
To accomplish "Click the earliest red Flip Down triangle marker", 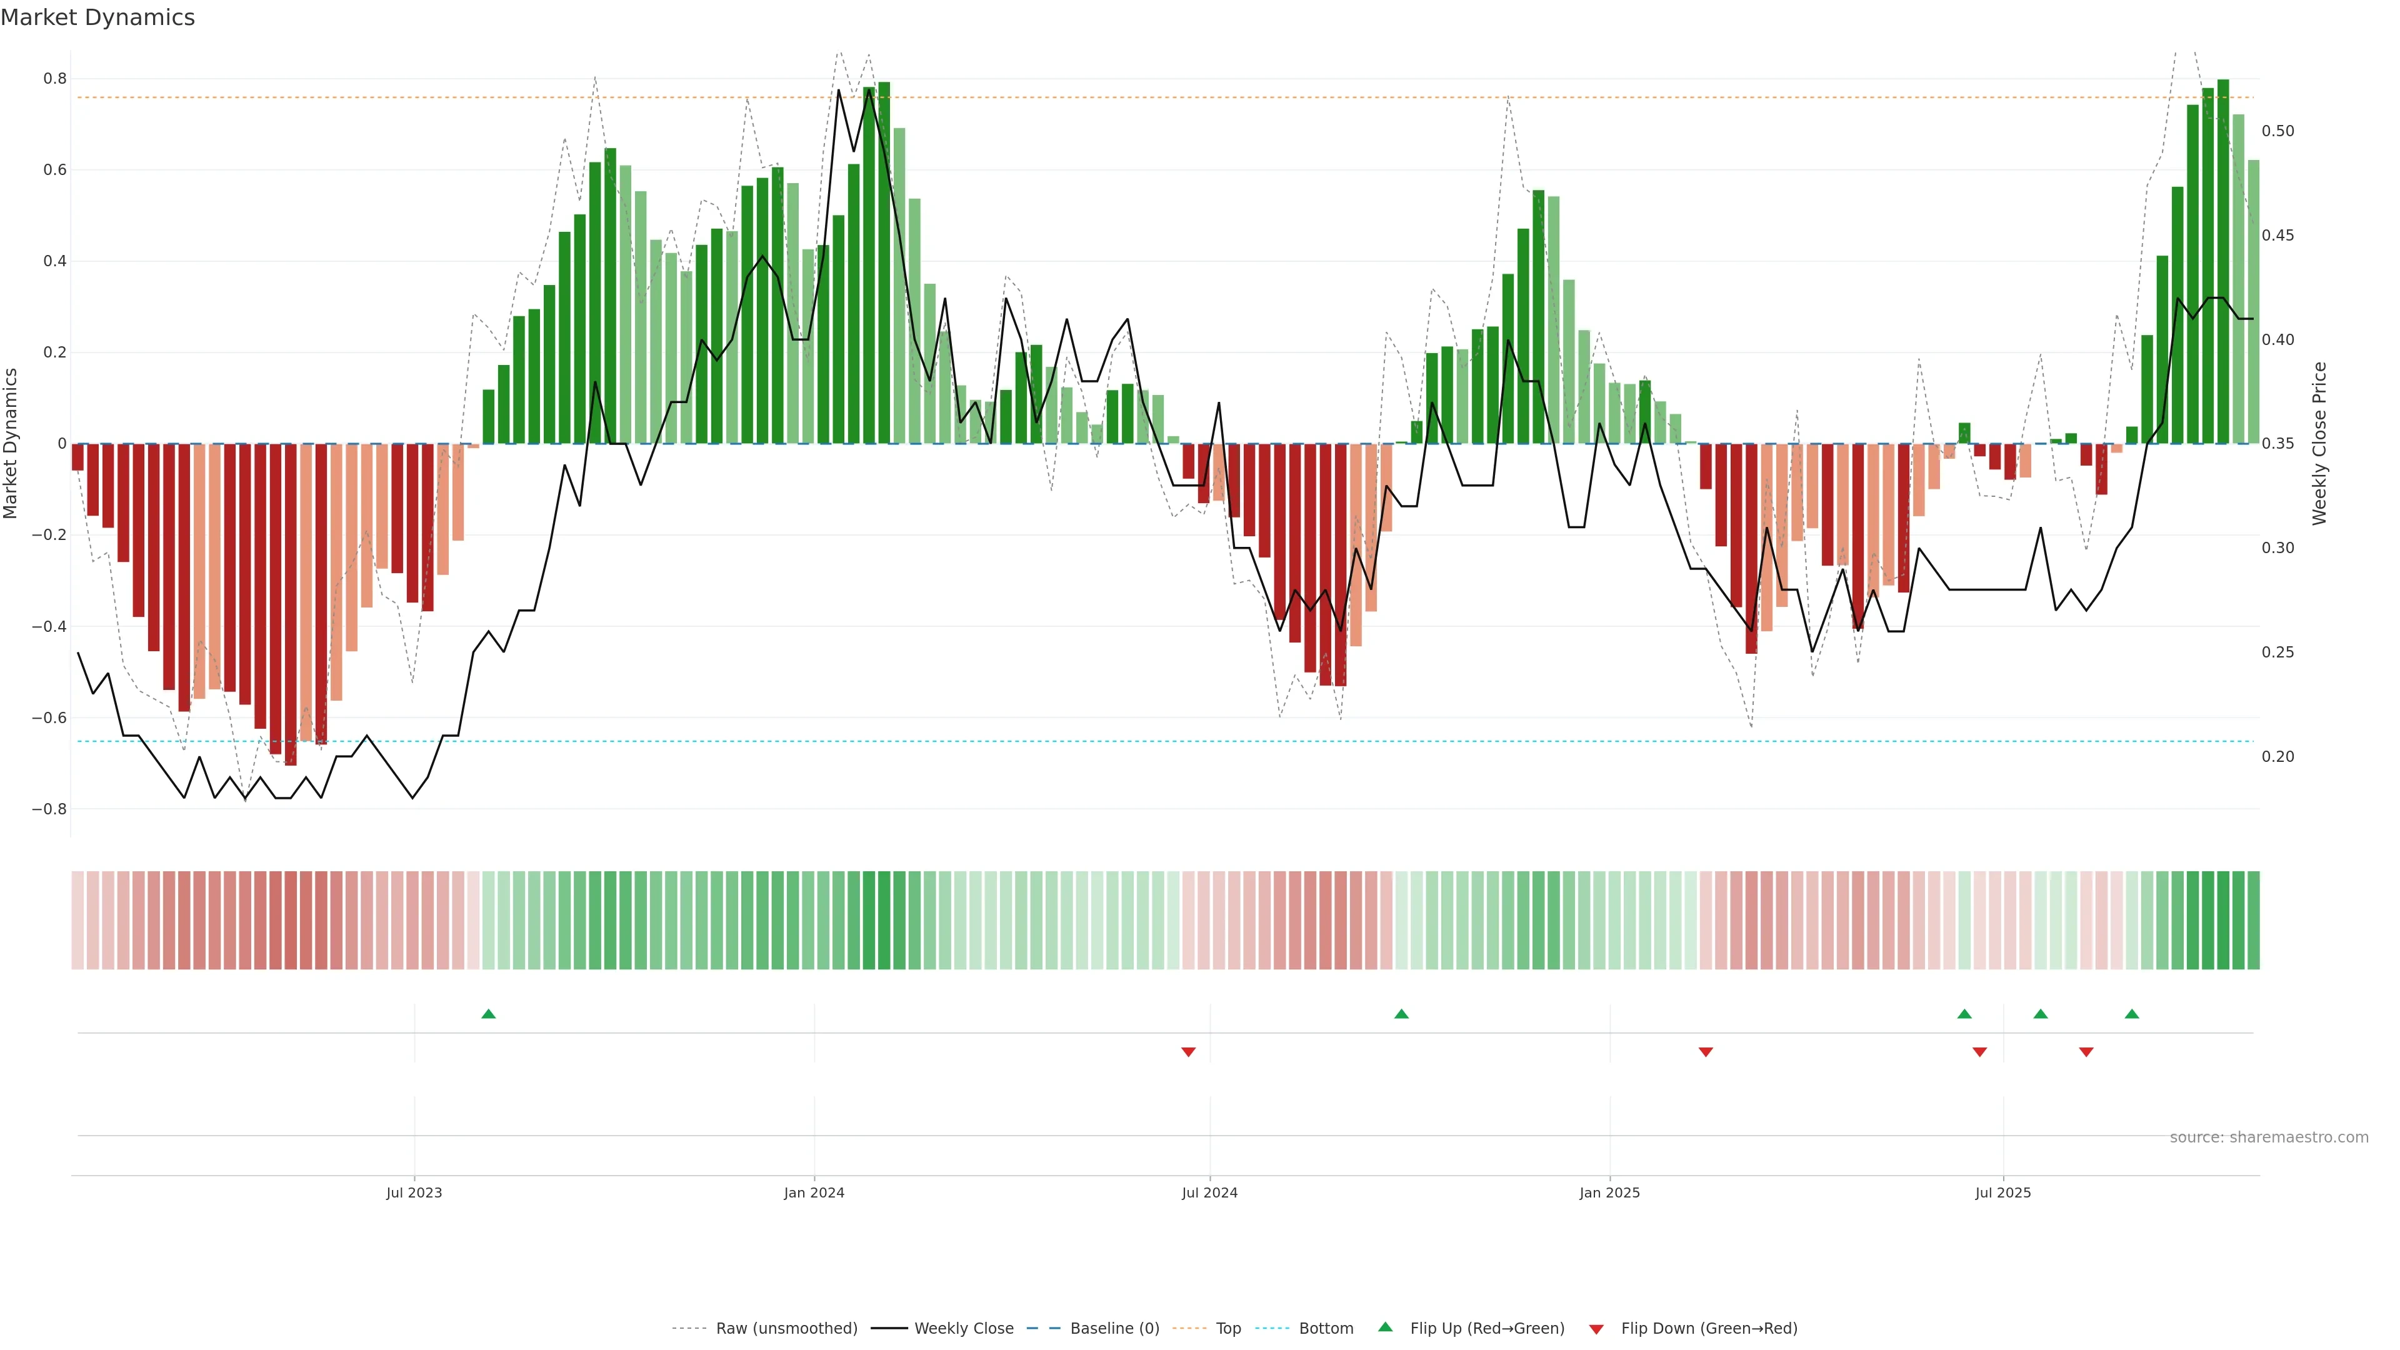I will coord(1188,1052).
